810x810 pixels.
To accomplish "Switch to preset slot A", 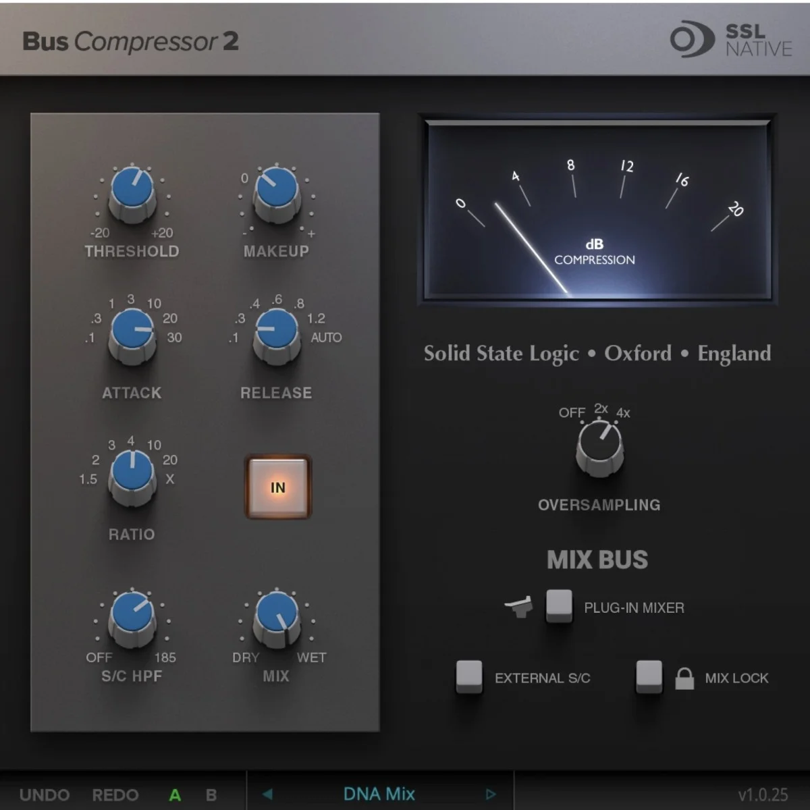I will 174,794.
